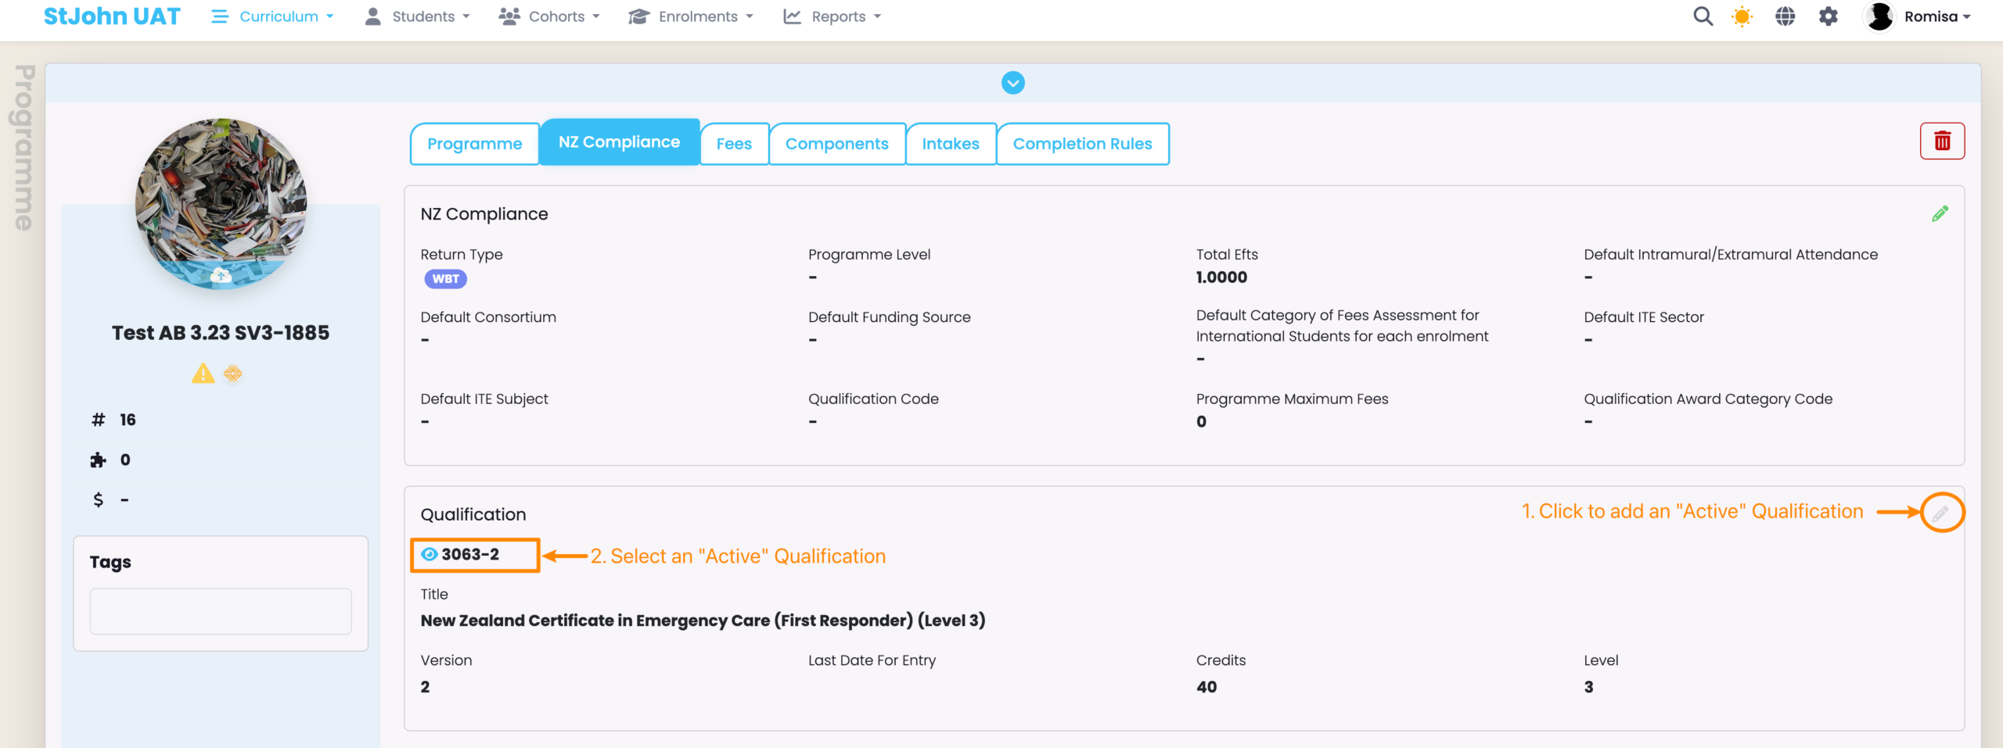Click the WBT return type badge
Image resolution: width=2003 pixels, height=748 pixels.
click(445, 279)
